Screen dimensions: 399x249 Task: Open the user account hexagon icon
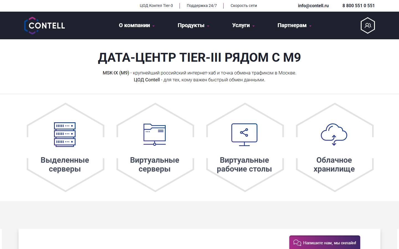point(368,25)
